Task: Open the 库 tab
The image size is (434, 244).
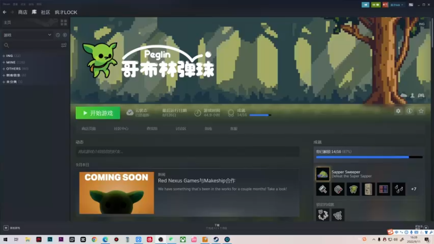Action: click(34, 12)
